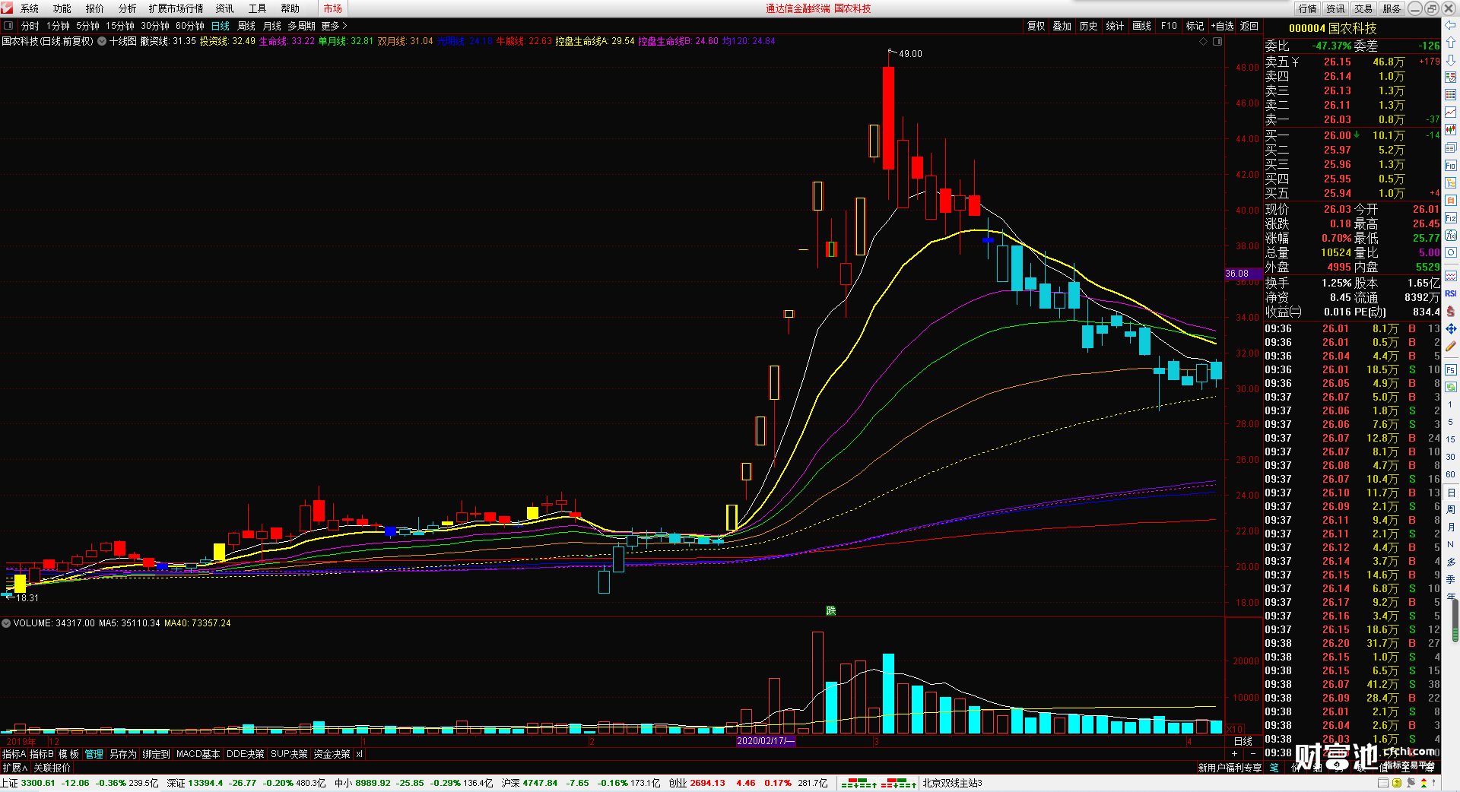Click the blue four-way move arrows icon
The height and width of the screenshot is (792, 1460).
tap(1451, 328)
